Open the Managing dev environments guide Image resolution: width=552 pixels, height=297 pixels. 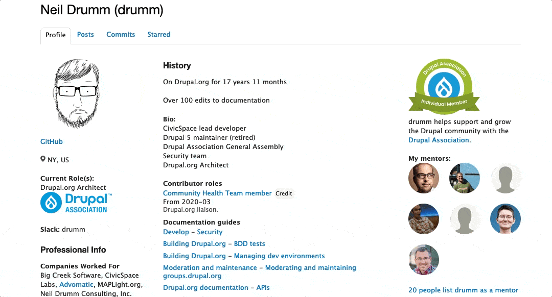point(244,256)
